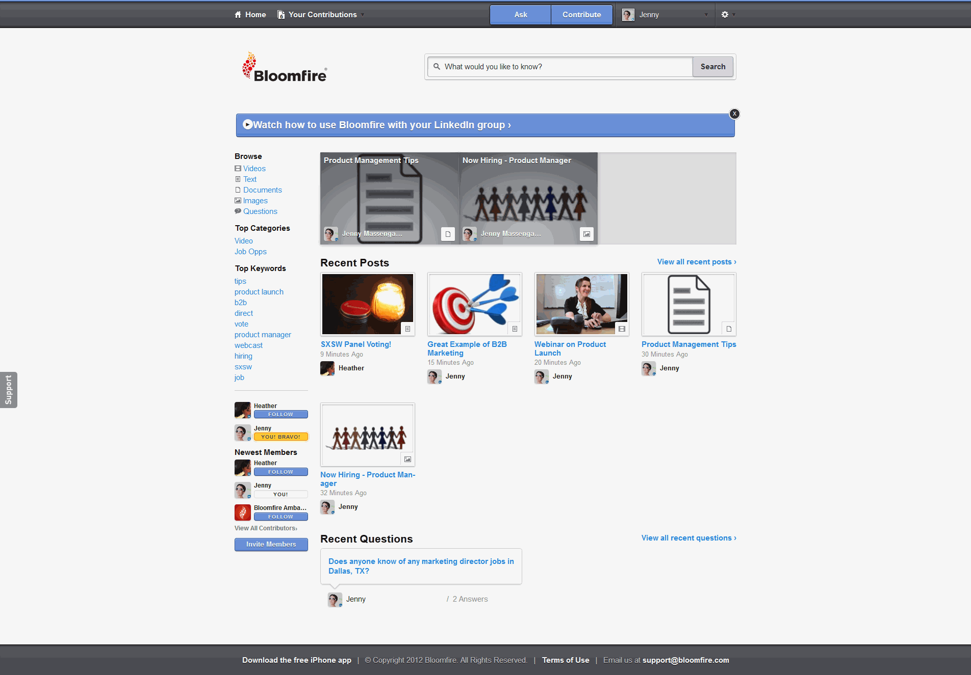Click View all recent posts link
The width and height of the screenshot is (971, 675).
tap(697, 262)
